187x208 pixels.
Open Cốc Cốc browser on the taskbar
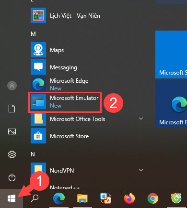click(x=176, y=198)
